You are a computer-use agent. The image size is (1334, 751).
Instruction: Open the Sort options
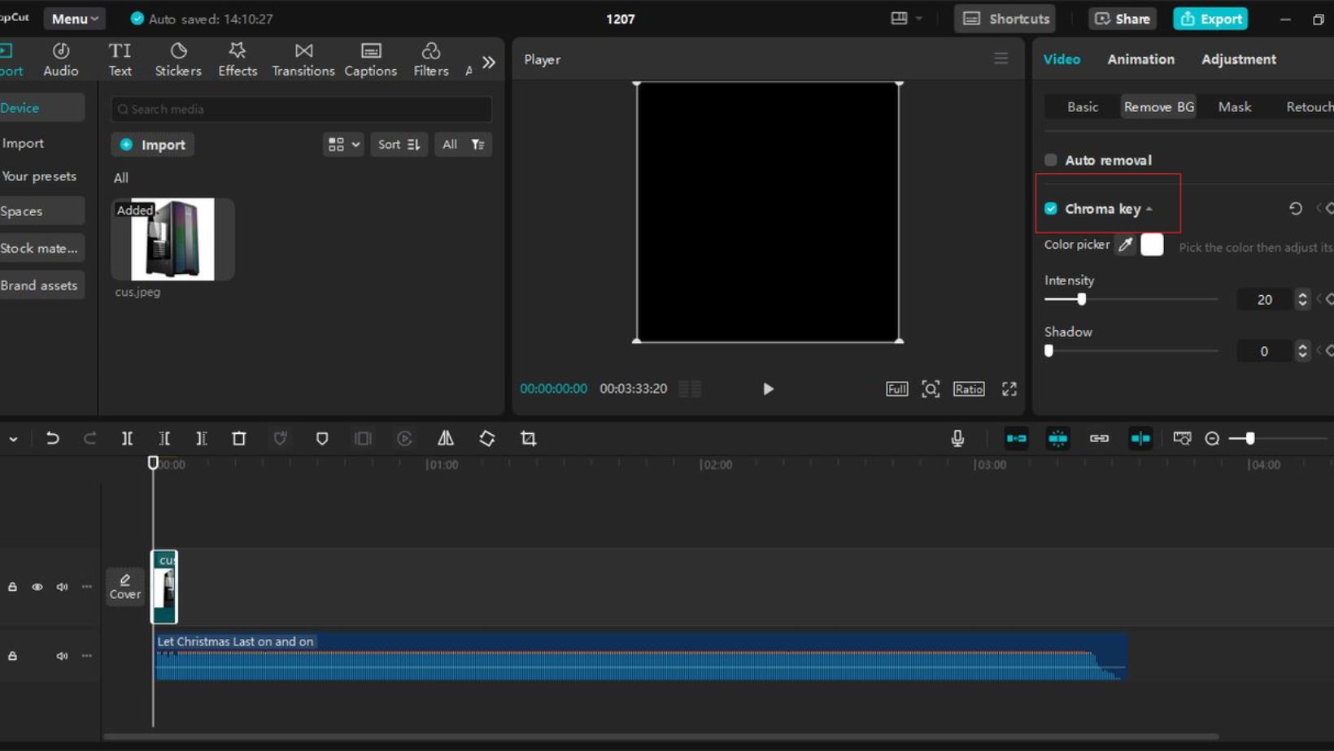point(399,145)
